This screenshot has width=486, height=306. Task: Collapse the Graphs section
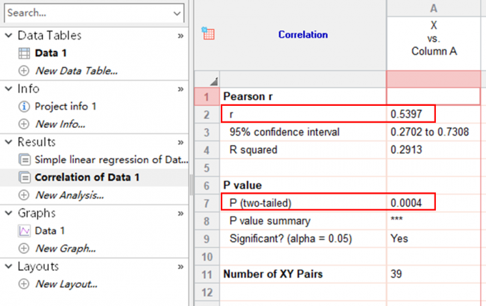coord(9,213)
